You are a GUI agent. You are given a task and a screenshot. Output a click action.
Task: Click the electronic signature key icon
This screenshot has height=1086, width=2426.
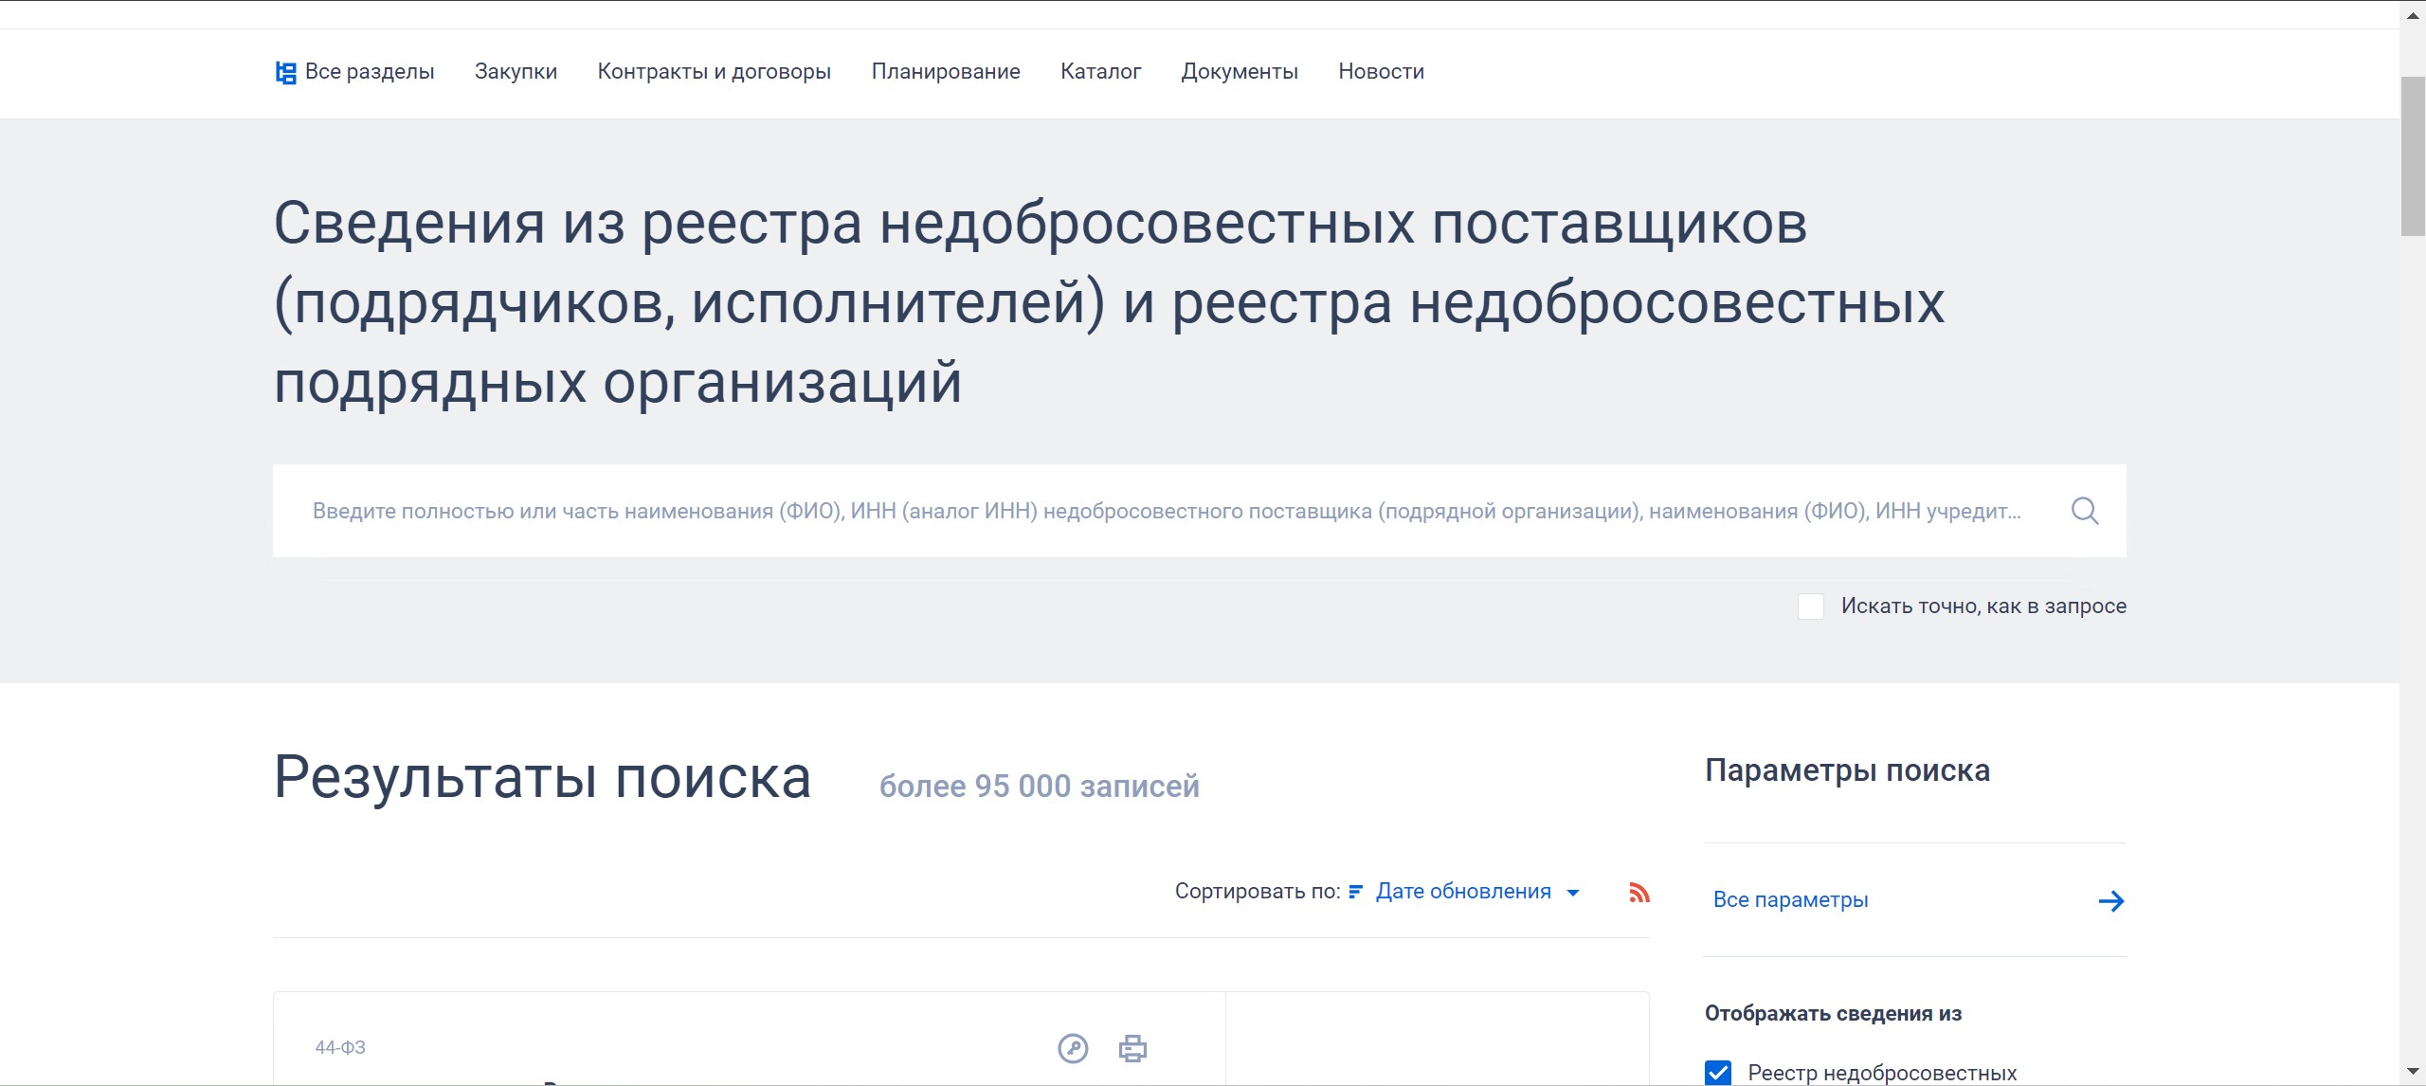coord(1073,1048)
